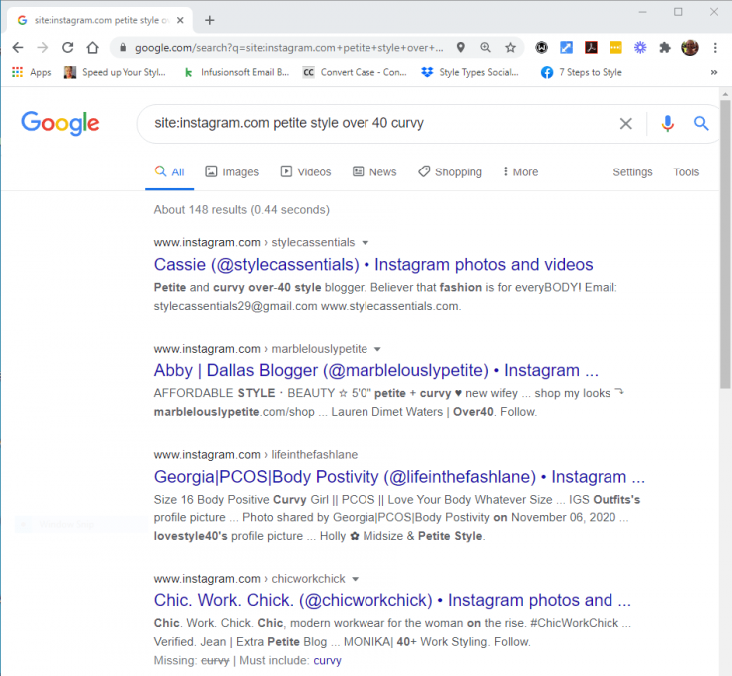Image resolution: width=732 pixels, height=676 pixels.
Task: Switch to the Videos results tab
Action: tap(306, 171)
